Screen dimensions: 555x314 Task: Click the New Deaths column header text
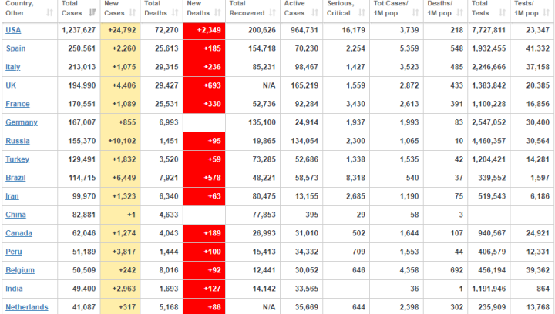198,8
